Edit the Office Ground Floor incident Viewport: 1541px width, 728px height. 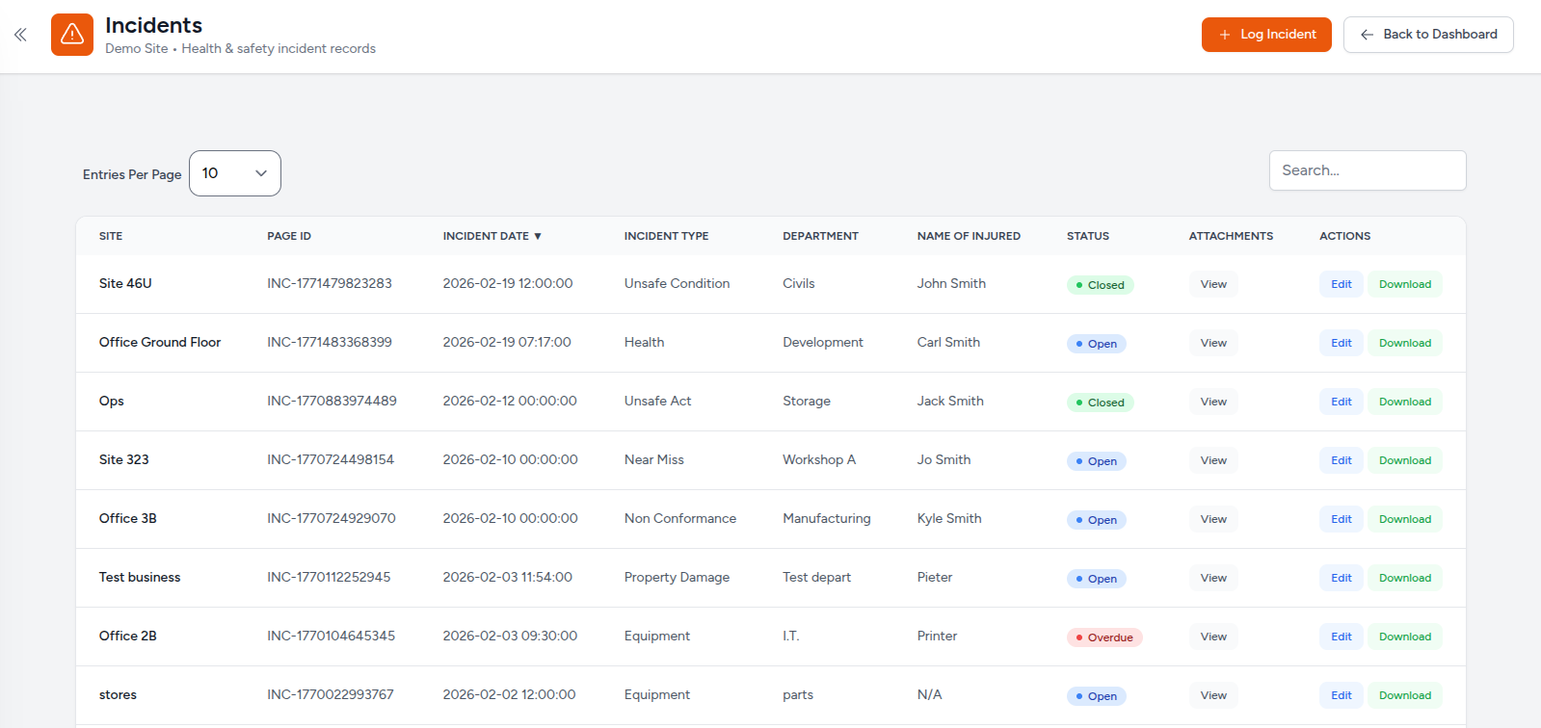click(x=1341, y=343)
